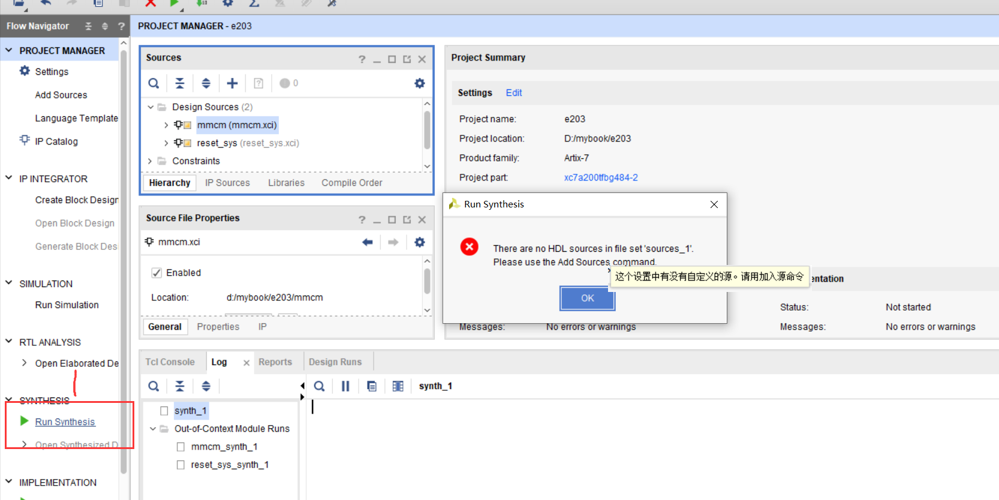This screenshot has width=999, height=500.
Task: Open the Tcl Console tab
Action: click(x=170, y=362)
